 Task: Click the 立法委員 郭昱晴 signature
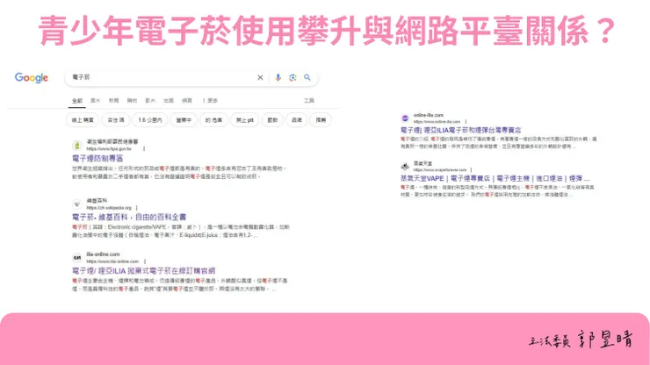tap(581, 340)
